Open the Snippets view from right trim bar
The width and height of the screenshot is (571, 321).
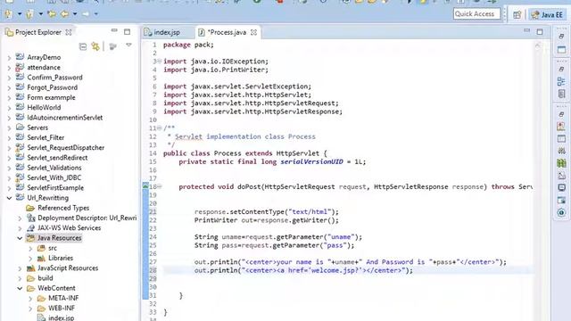[561, 176]
